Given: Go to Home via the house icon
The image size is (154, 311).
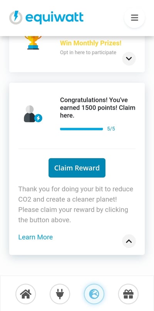Looking at the screenshot, I should [x=26, y=294].
